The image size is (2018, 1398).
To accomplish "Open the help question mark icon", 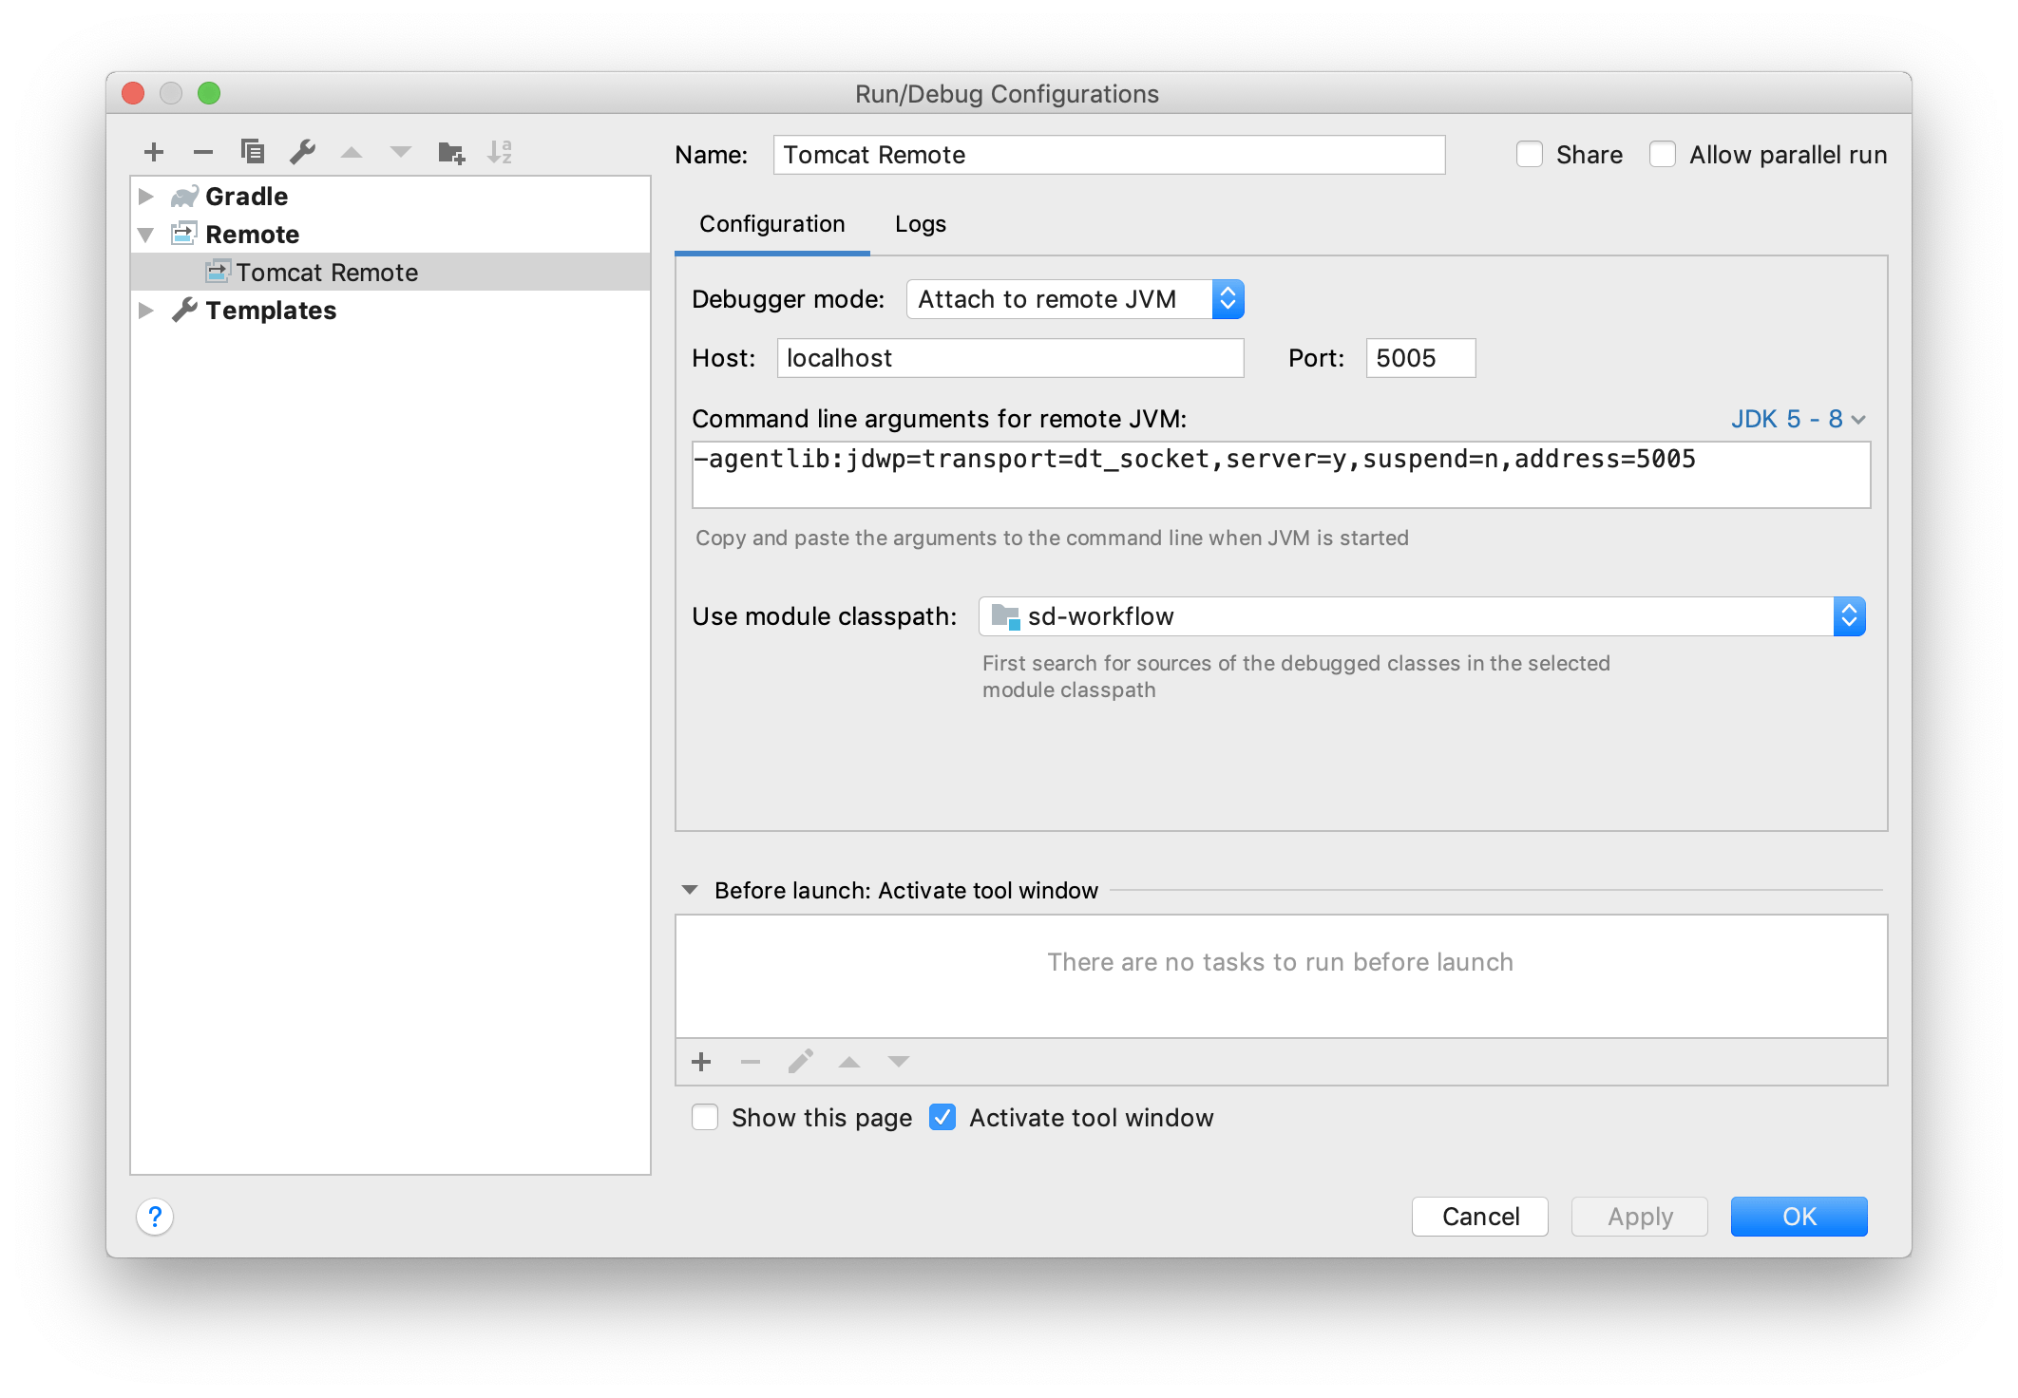I will [155, 1217].
